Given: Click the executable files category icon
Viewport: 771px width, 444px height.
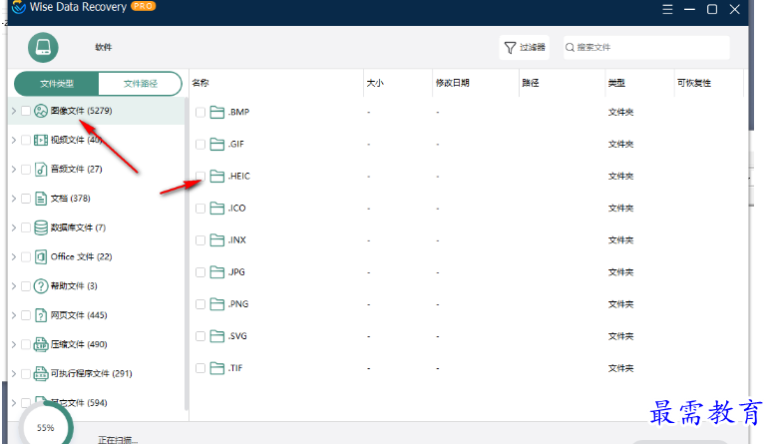Looking at the screenshot, I should point(41,374).
